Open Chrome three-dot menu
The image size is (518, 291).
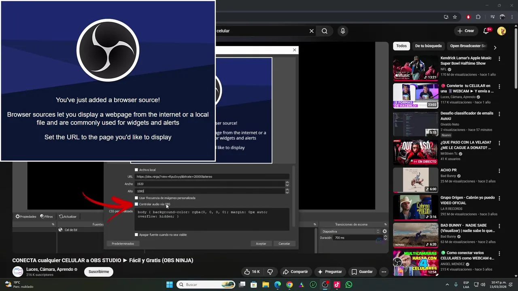[x=512, y=17]
